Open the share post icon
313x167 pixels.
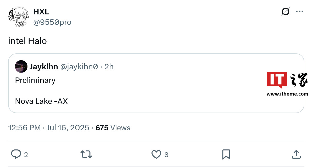click(296, 154)
